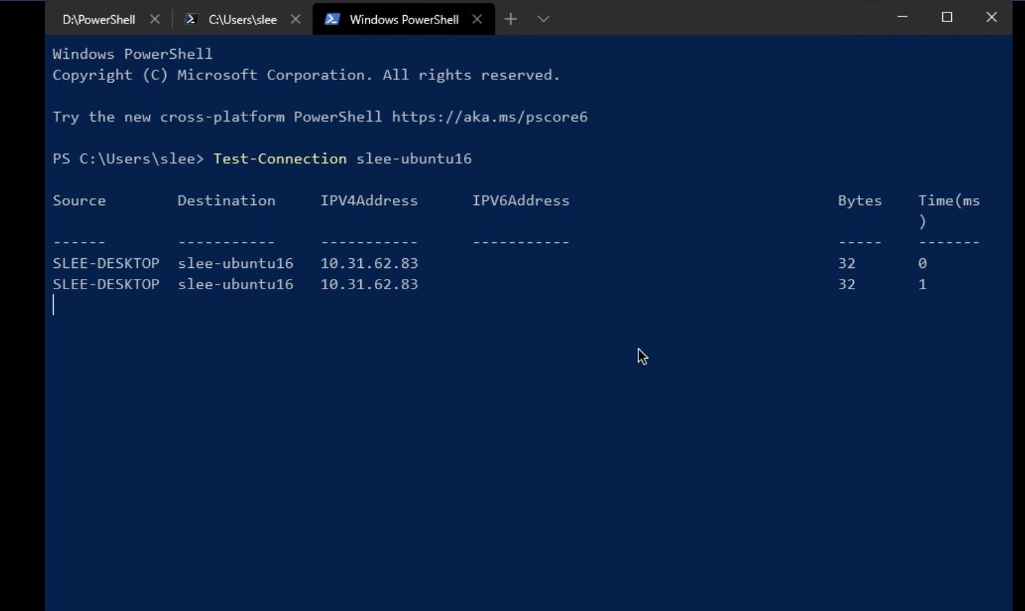Expand the new-tab profile dropdown chevron
Screen dimensions: 1025x611
[x=543, y=19]
